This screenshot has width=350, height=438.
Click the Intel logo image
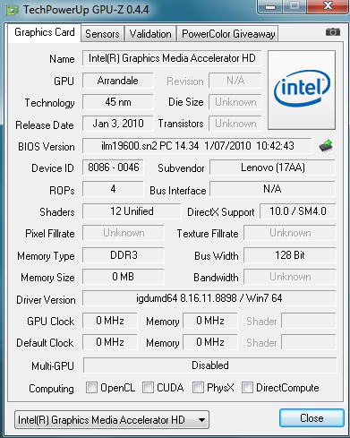pyautogui.click(x=302, y=90)
